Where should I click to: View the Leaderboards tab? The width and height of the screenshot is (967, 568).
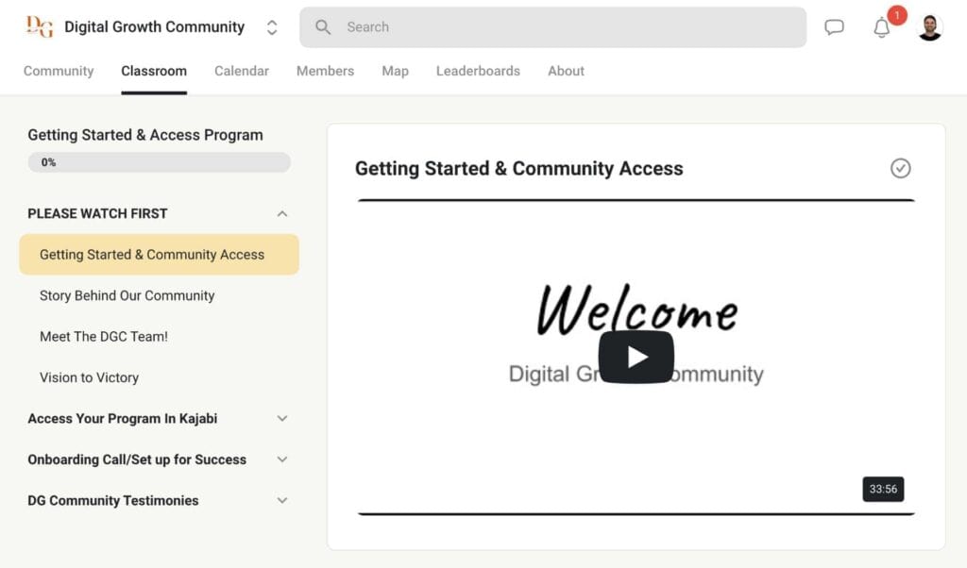point(478,71)
